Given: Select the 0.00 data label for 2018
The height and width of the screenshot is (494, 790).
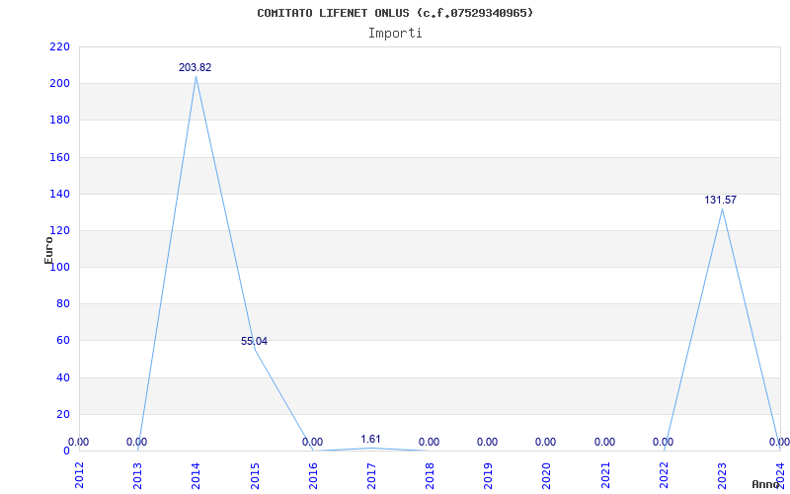Looking at the screenshot, I should point(429,442).
